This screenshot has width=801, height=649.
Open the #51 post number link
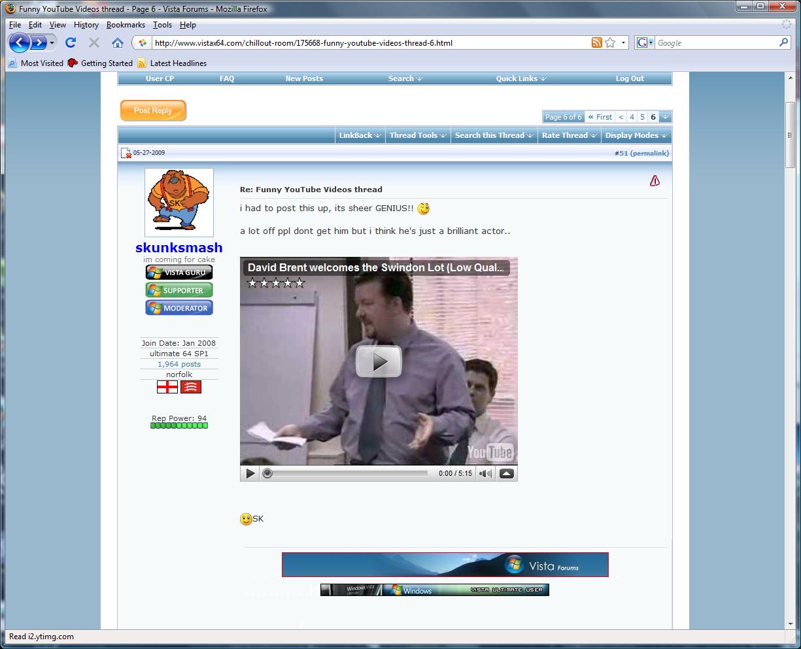click(x=621, y=153)
